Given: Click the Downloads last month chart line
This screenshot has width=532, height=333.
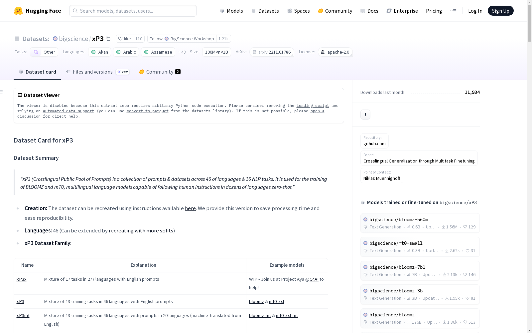Looking at the screenshot, I should tap(434, 94).
